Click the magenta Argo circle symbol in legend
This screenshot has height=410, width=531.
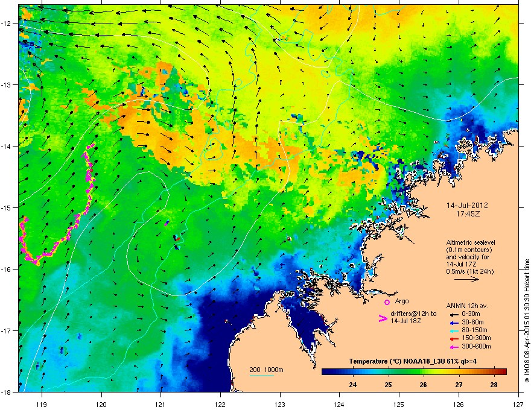coord(387,302)
